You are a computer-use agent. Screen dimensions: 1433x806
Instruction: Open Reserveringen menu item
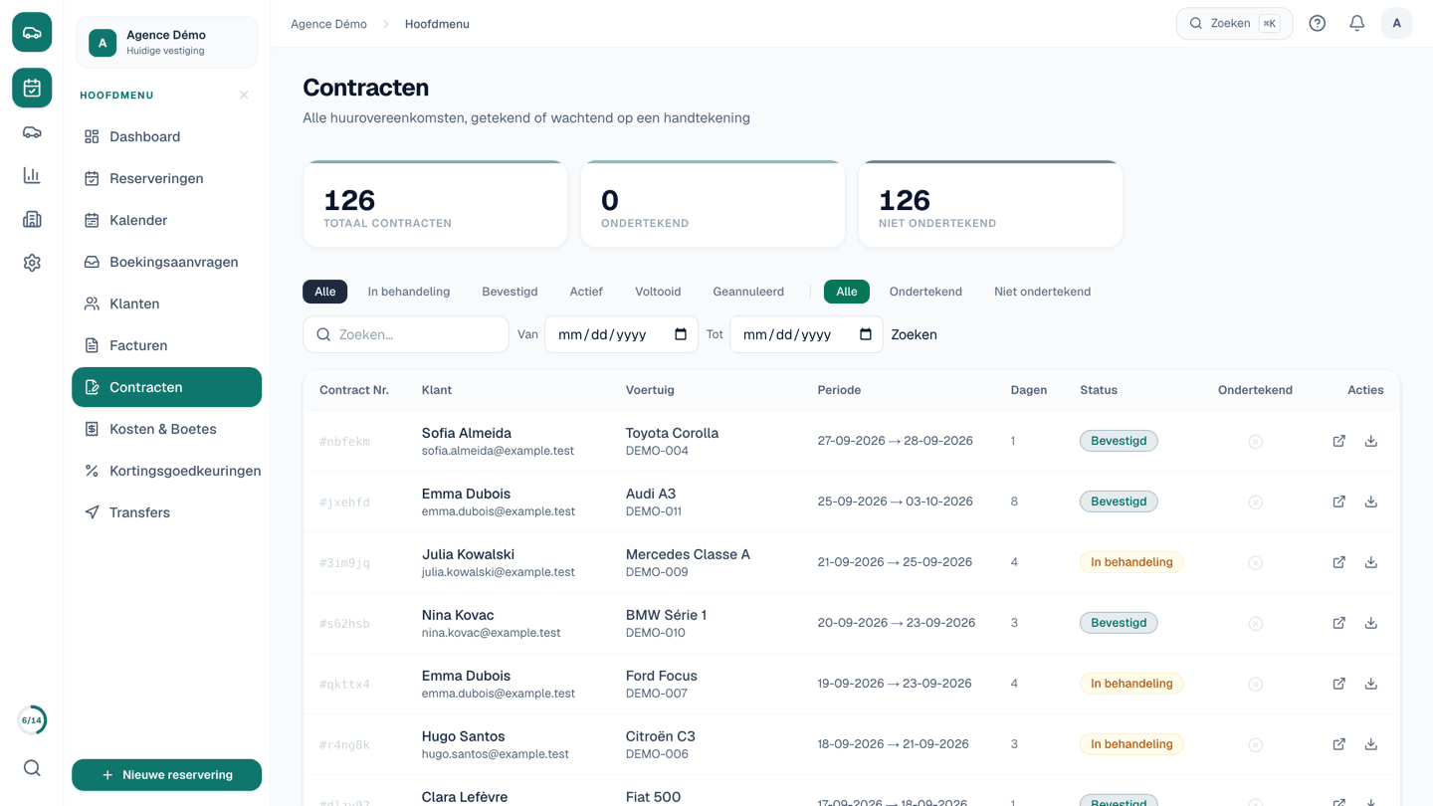point(166,178)
